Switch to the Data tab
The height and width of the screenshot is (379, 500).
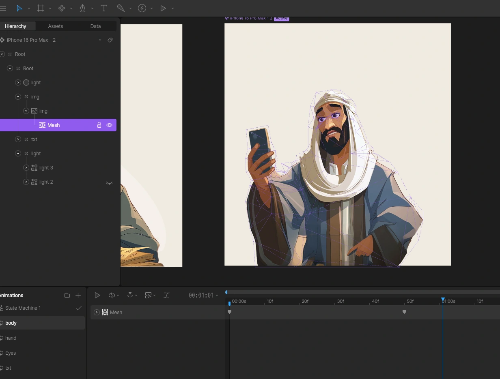tap(95, 26)
